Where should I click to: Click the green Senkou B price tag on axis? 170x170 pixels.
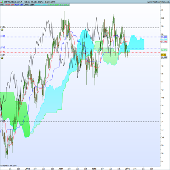pos(164,50)
